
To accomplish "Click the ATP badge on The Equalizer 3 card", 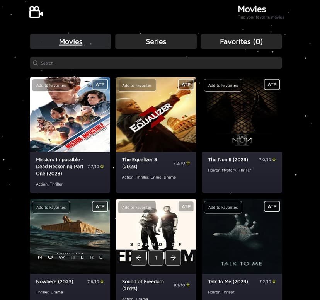I will point(186,84).
